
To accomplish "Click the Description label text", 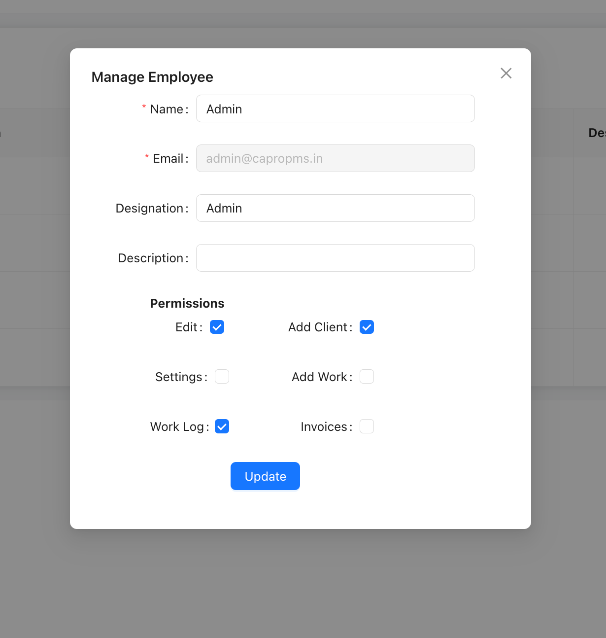I will click(150, 258).
